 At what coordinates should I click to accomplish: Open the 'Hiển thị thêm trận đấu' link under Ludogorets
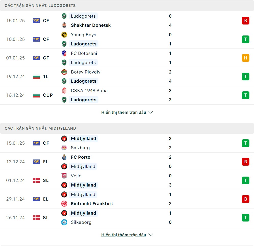(x=124, y=112)
